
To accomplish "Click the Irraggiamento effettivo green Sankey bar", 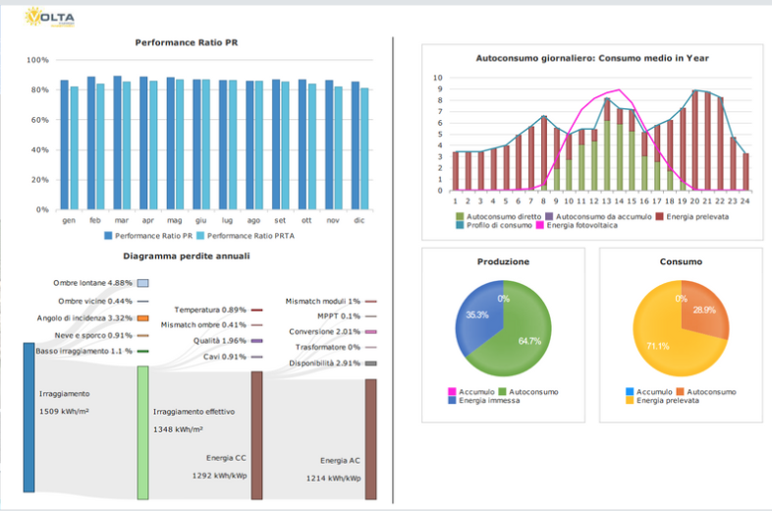I will pos(142,432).
